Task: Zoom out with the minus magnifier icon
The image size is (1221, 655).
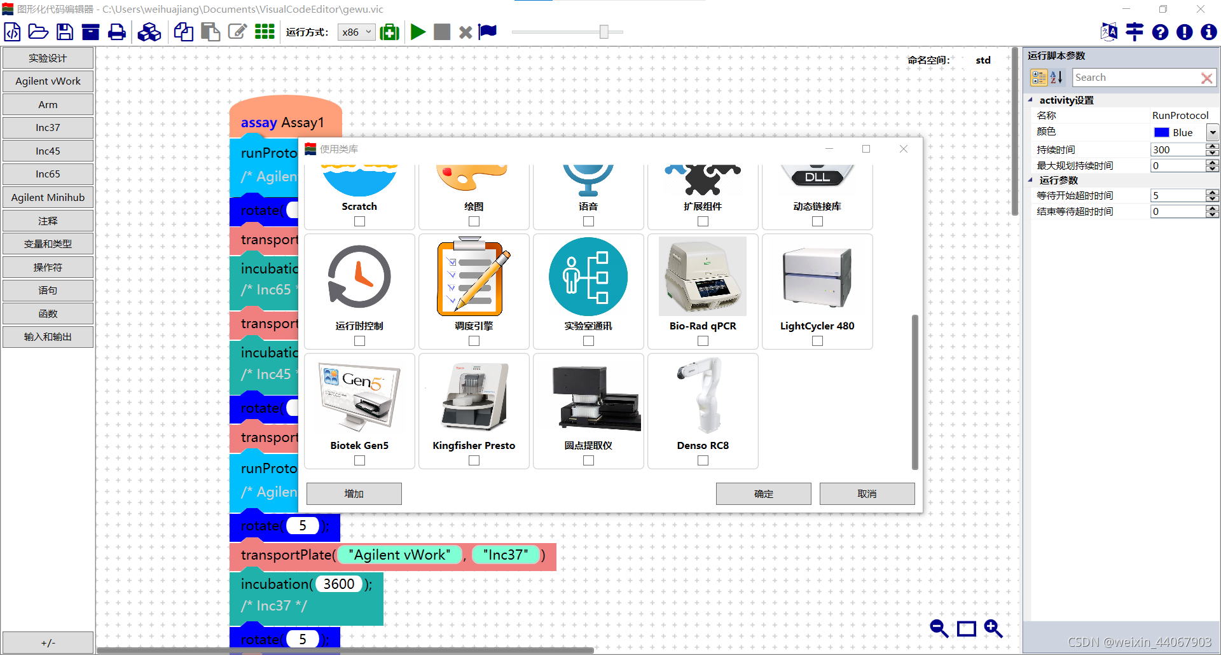Action: [x=939, y=629]
